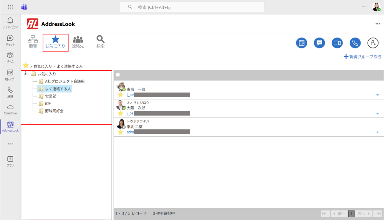Start a video call
This screenshot has height=220, width=384.
point(337,43)
